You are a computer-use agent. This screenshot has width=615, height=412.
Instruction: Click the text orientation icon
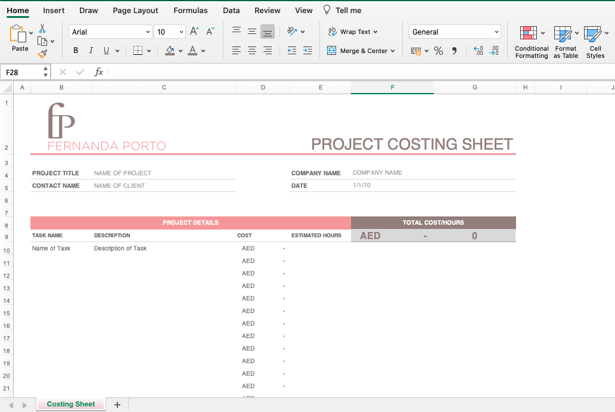pyautogui.click(x=292, y=32)
